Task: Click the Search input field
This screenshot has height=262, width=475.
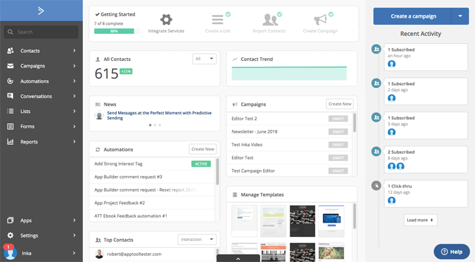Action: 41,32
